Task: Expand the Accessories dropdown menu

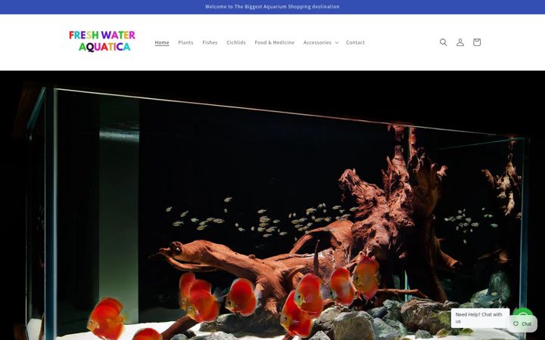Action: [321, 42]
